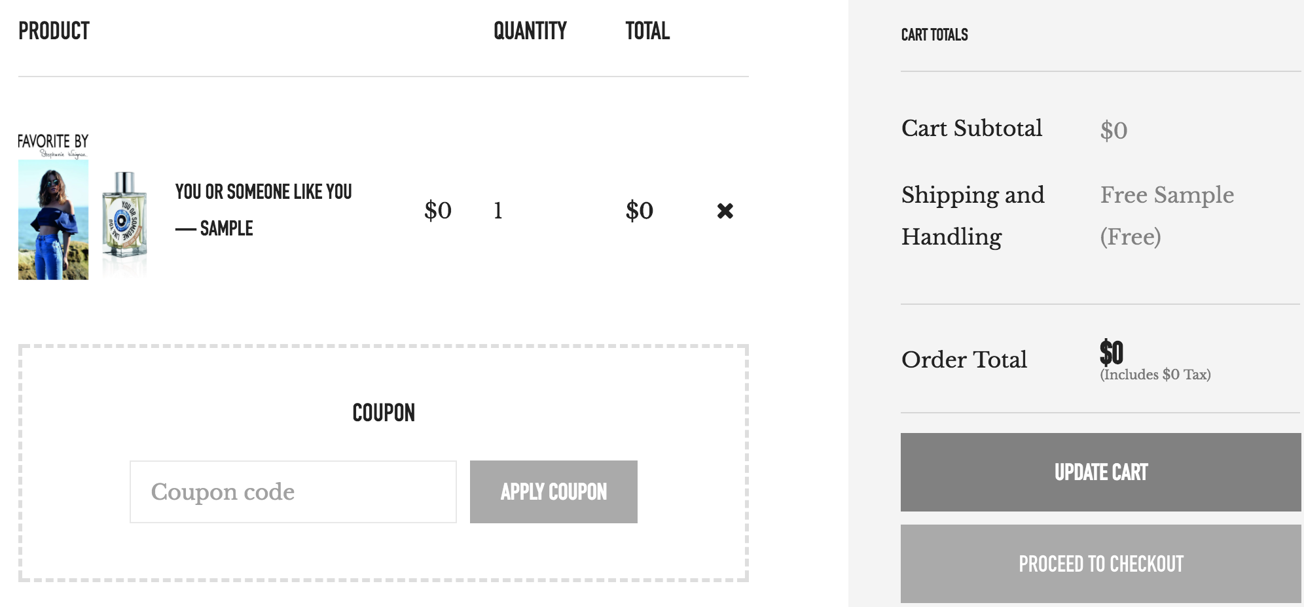The width and height of the screenshot is (1304, 607).
Task: Remove the sample item with the X icon
Action: (x=725, y=211)
